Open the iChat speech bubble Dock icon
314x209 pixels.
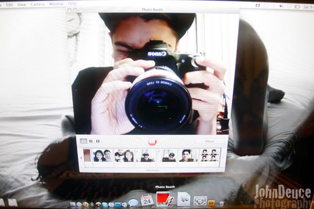pyautogui.click(x=133, y=203)
